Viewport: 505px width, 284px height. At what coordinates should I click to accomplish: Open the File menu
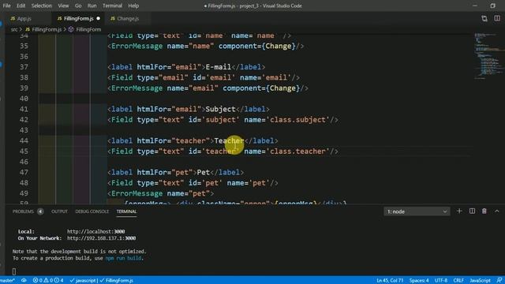(x=6, y=6)
